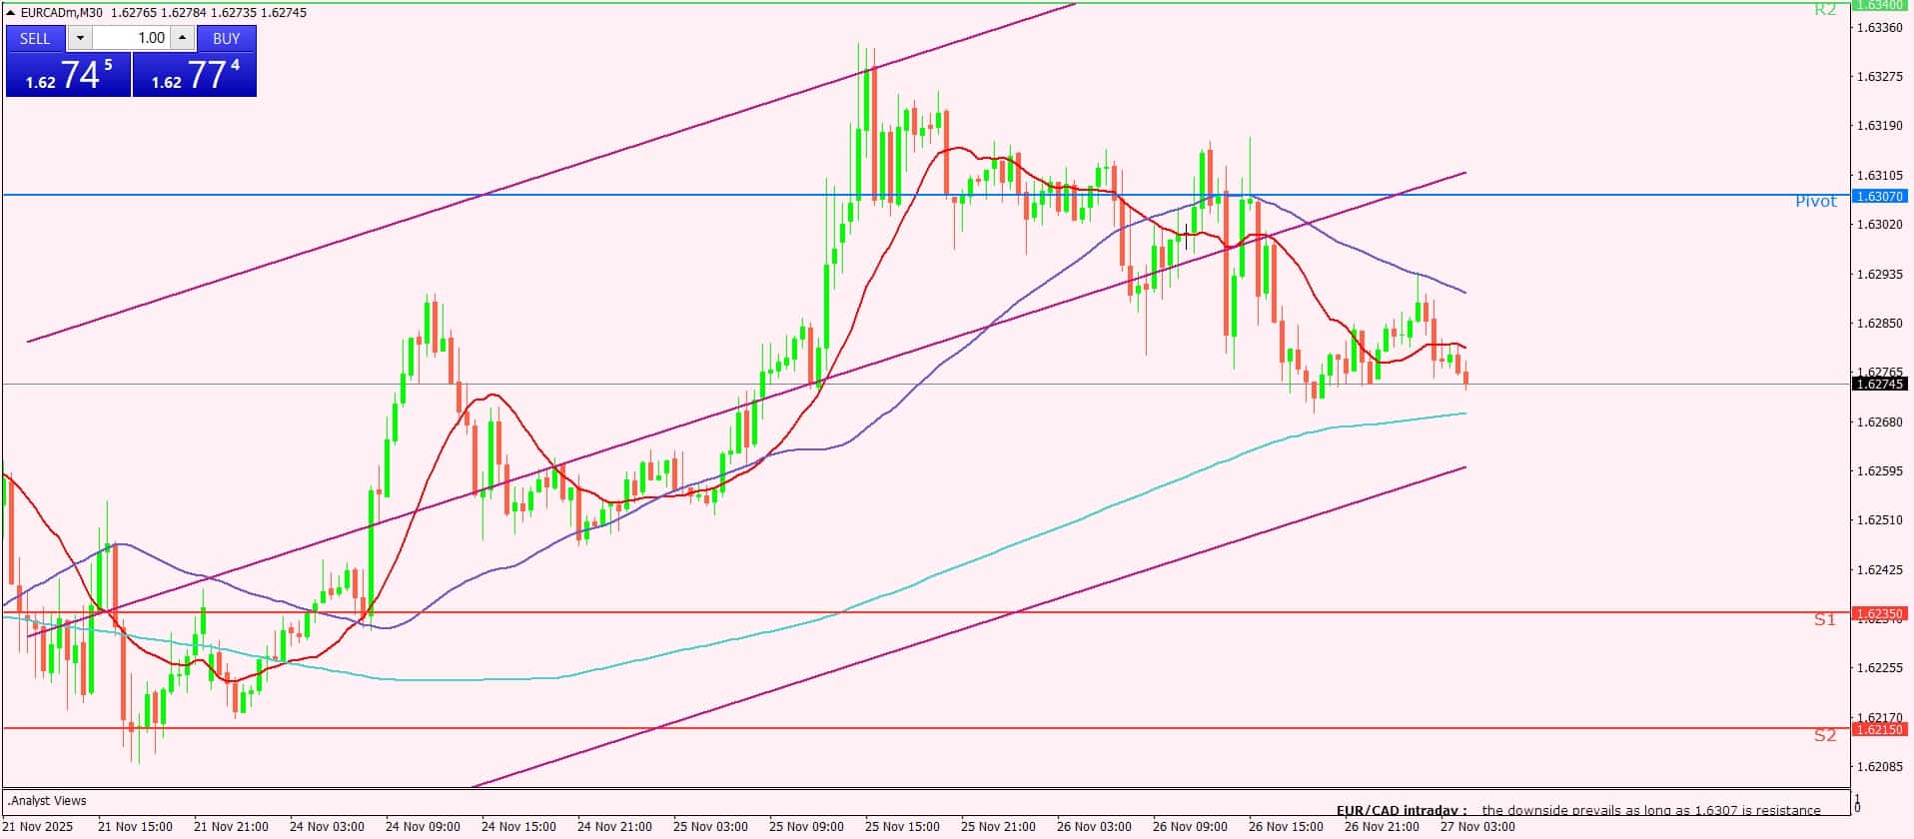Image resolution: width=1914 pixels, height=839 pixels.
Task: Decrease lot volume with down arrow
Action: (80, 38)
